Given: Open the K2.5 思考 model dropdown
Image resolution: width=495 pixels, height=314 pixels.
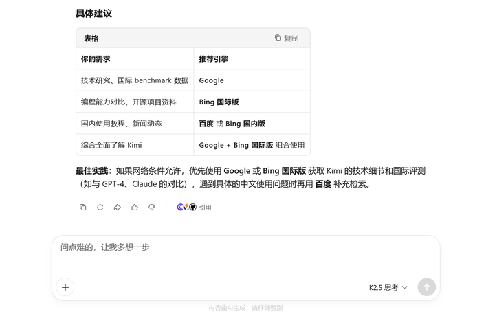Looking at the screenshot, I should pos(388,287).
